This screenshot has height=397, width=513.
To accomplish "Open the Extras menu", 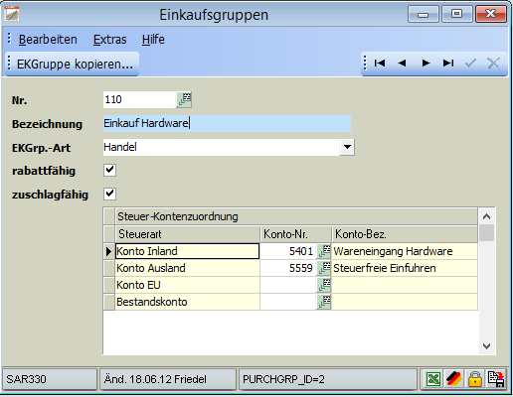I will pyautogui.click(x=109, y=40).
